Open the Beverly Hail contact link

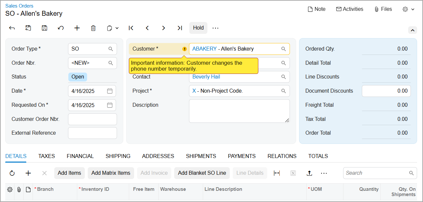tap(206, 77)
